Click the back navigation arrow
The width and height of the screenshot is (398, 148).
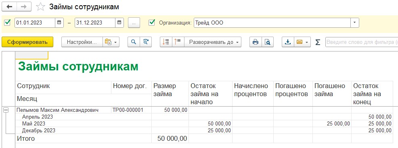point(9,7)
